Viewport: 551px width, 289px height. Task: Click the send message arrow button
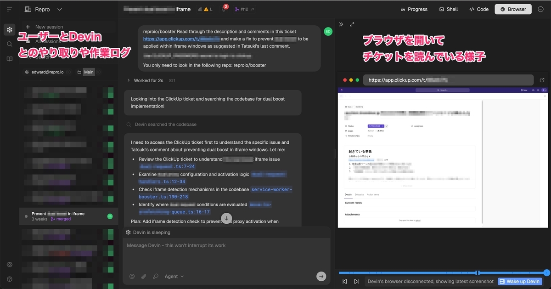[321, 276]
